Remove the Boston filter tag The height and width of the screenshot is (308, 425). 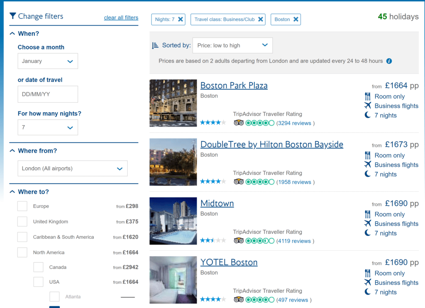296,19
